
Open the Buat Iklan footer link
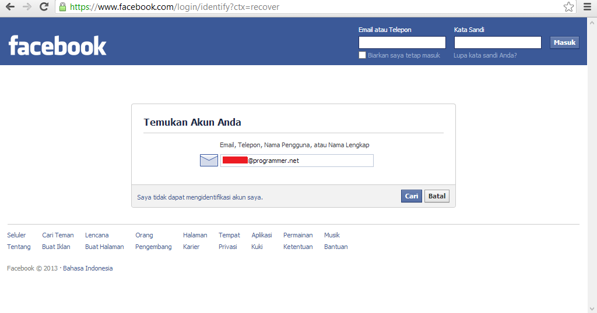[56, 247]
